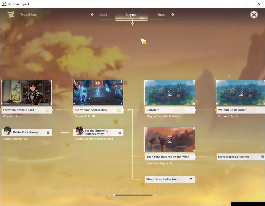
Task: Expand right-side Story Quest Collection entry
Action: (241, 157)
